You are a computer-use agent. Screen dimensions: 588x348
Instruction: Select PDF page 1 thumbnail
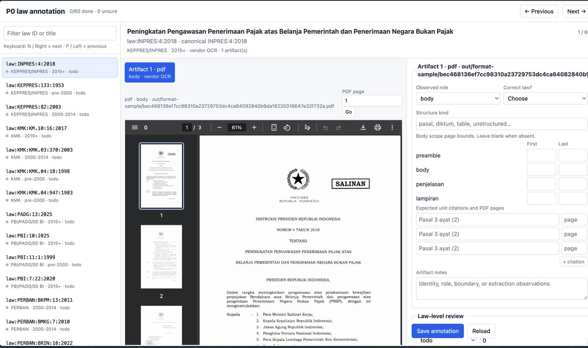(x=161, y=176)
